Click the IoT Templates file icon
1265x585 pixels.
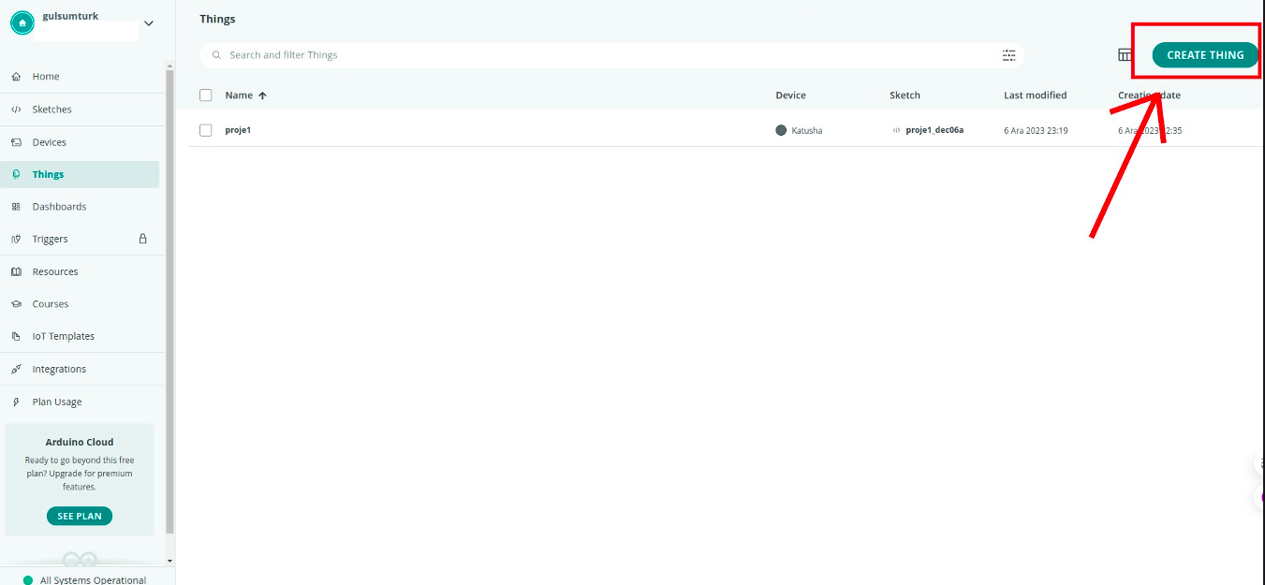(x=16, y=336)
